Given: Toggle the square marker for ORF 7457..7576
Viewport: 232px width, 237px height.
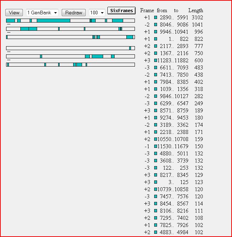Looking at the screenshot, I should click(x=156, y=197).
